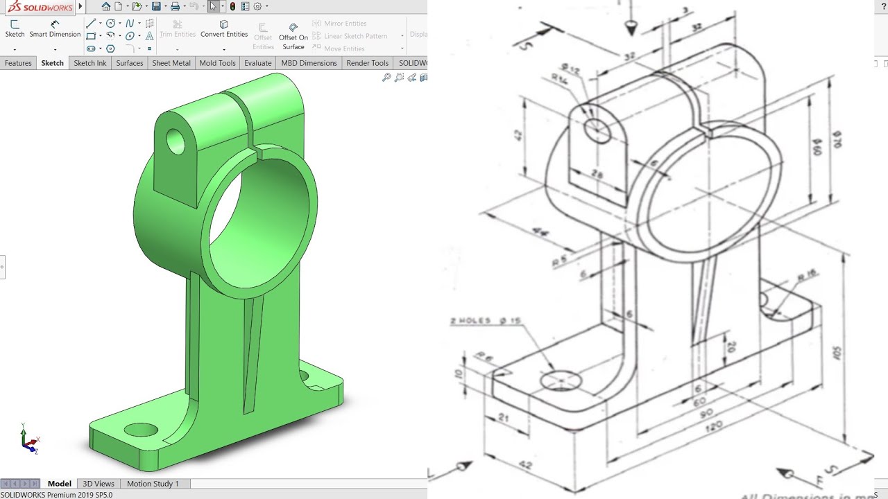888x499 pixels.
Task: Select the Corner Rectangle tool
Action: click(x=91, y=36)
